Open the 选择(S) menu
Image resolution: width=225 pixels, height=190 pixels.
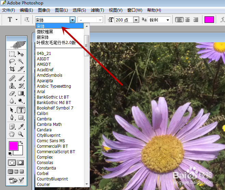tap(79, 10)
